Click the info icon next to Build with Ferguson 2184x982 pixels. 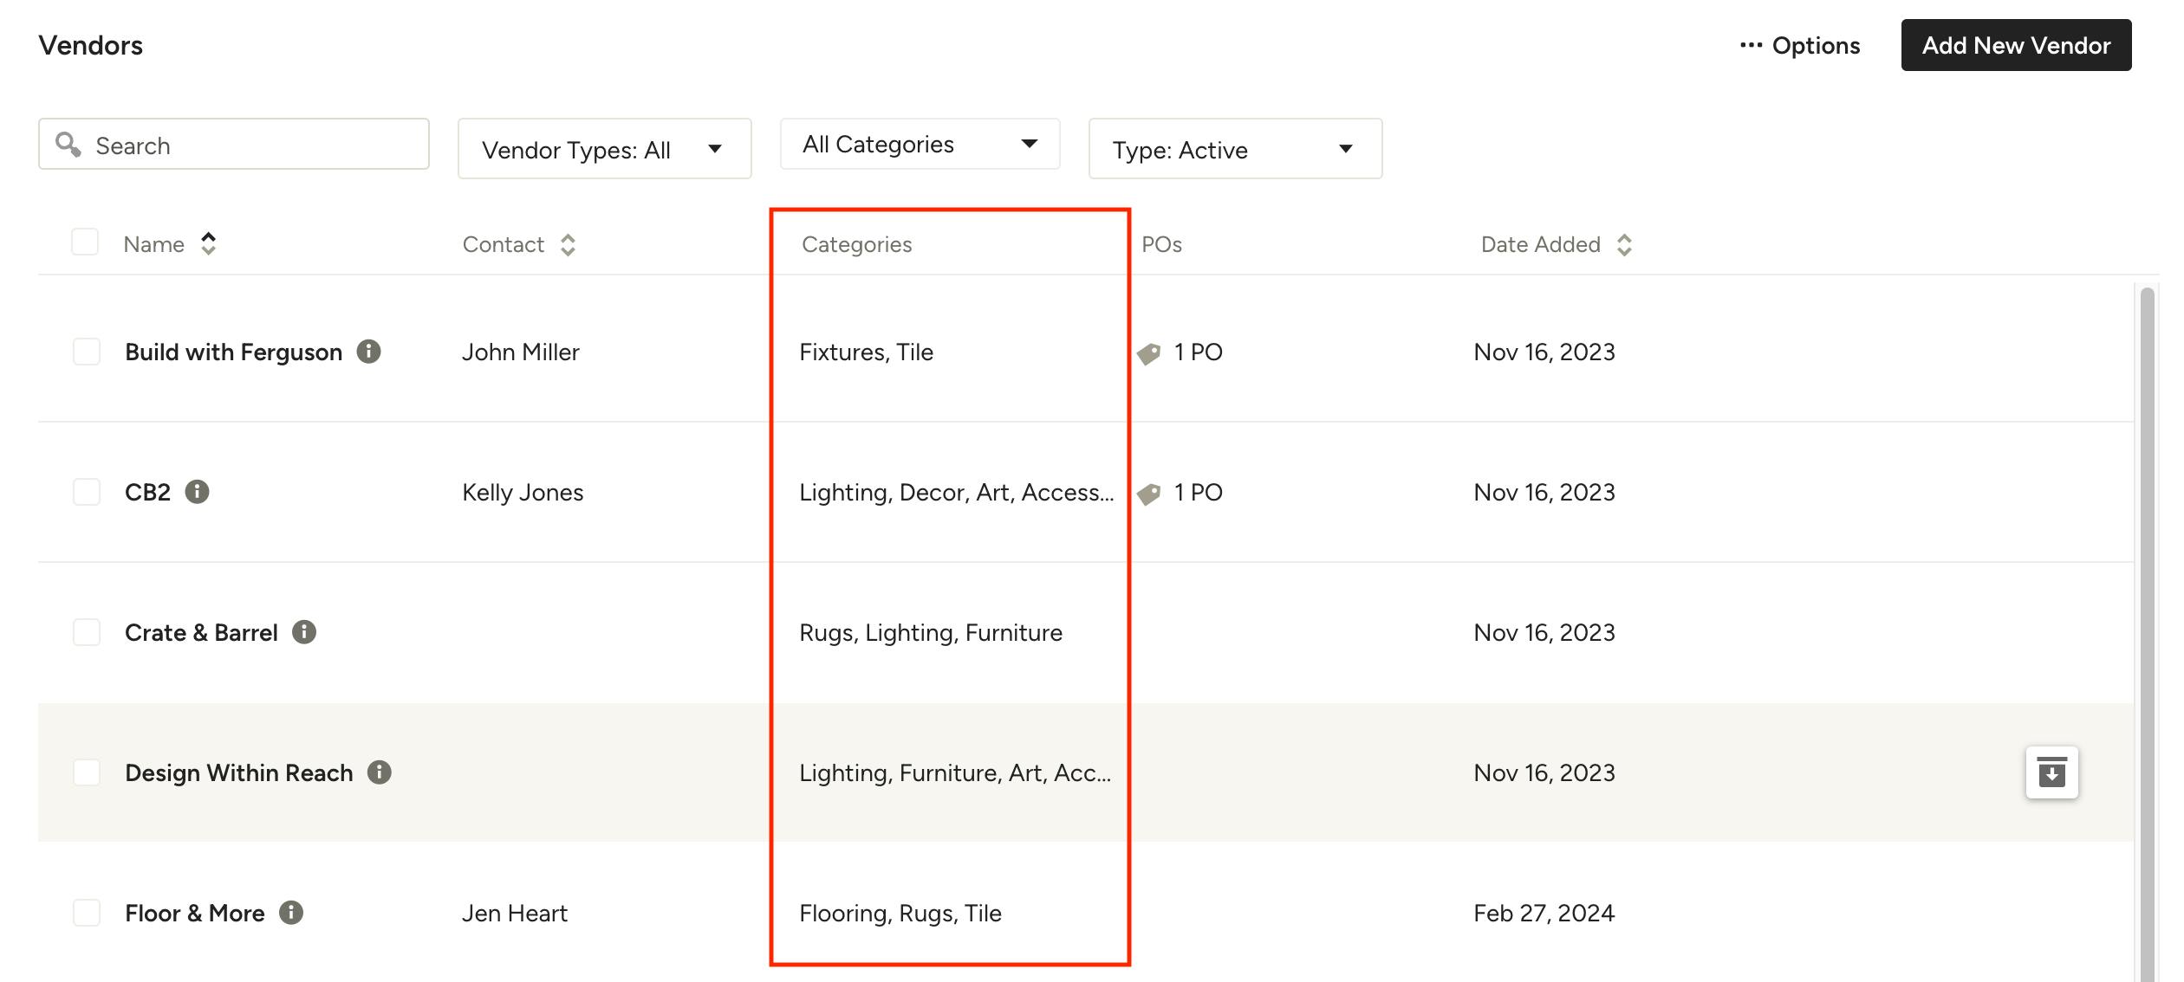point(368,352)
